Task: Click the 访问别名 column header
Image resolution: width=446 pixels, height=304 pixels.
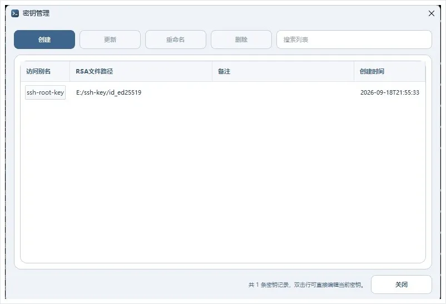Action: (x=45, y=71)
